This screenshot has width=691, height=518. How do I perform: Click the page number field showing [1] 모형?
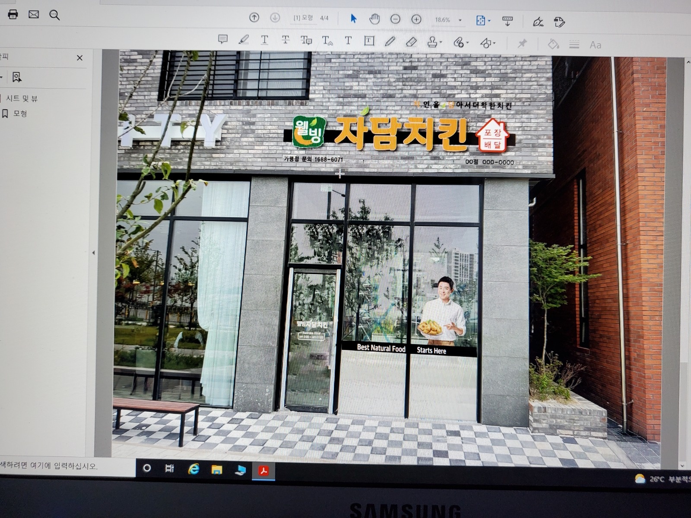pos(303,18)
